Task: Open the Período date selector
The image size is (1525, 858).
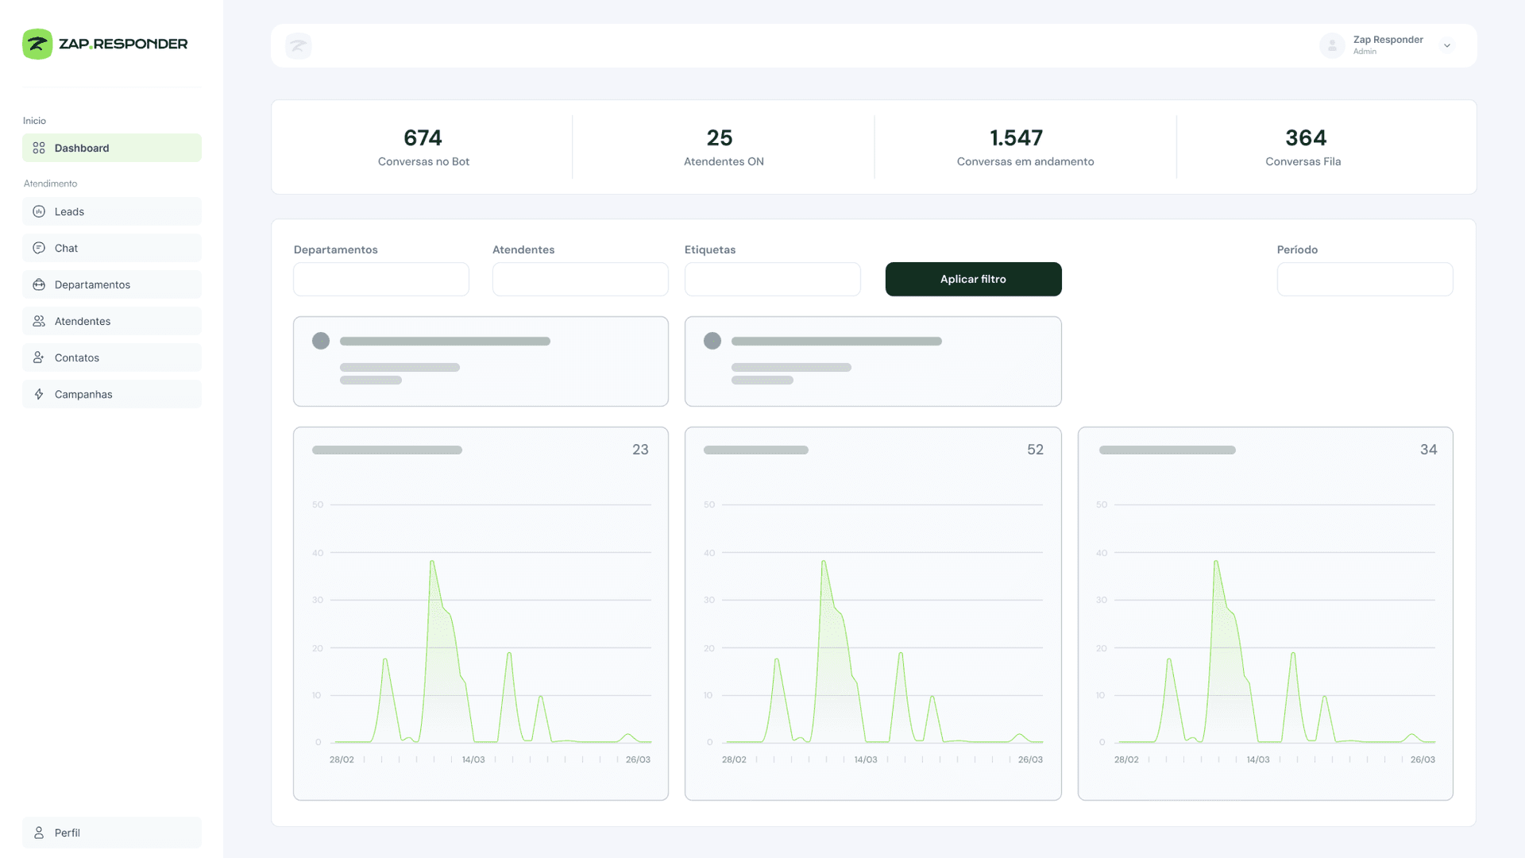Action: [x=1365, y=279]
